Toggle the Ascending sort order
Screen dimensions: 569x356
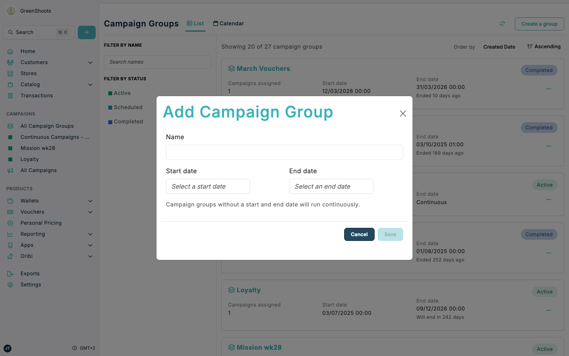pyautogui.click(x=544, y=46)
